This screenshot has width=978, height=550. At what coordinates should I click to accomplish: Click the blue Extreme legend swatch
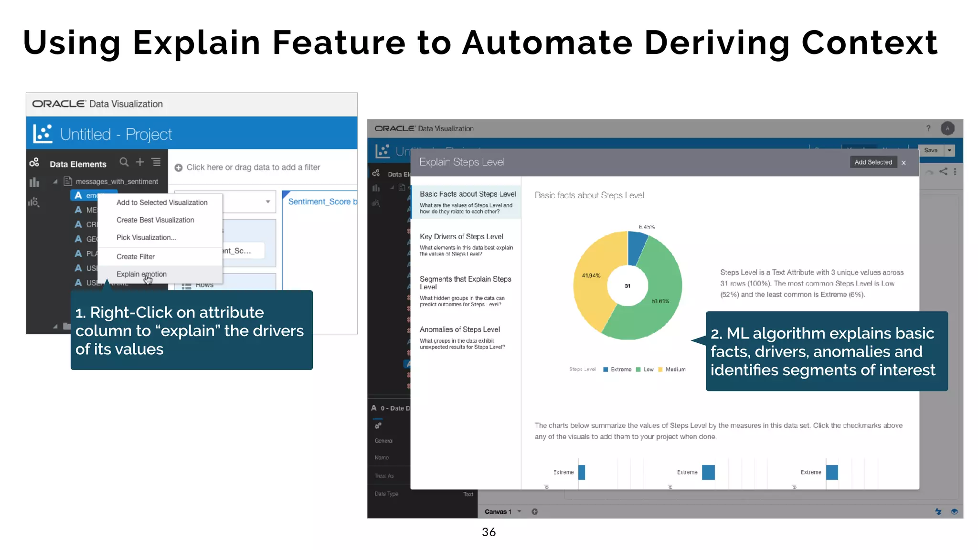pos(606,370)
